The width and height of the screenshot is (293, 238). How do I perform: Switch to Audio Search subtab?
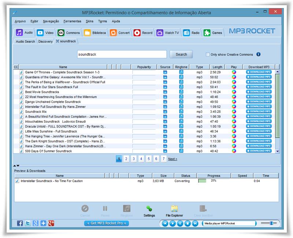pyautogui.click(x=25, y=42)
